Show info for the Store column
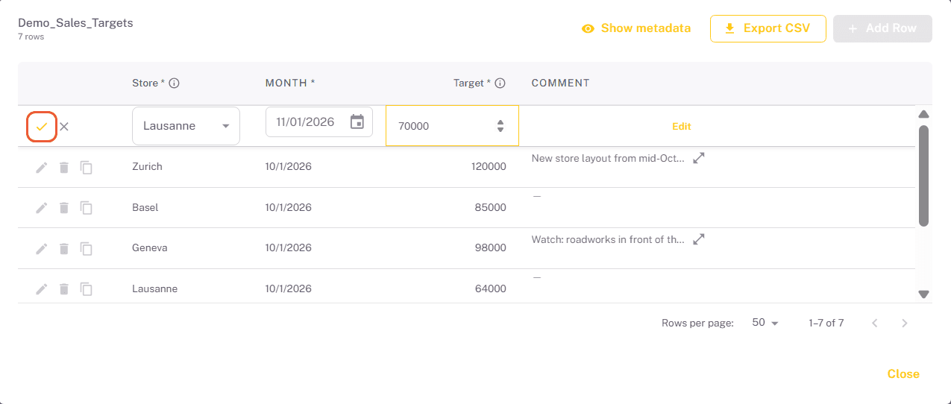This screenshot has width=951, height=404. [x=175, y=83]
